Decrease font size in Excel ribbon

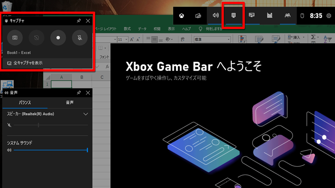click(138, 39)
